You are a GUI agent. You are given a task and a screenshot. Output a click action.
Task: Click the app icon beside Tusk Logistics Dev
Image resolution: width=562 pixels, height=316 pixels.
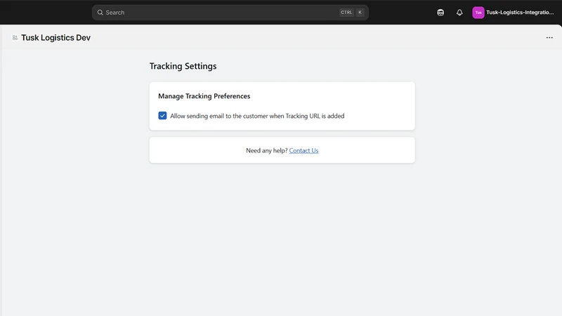[x=15, y=38]
